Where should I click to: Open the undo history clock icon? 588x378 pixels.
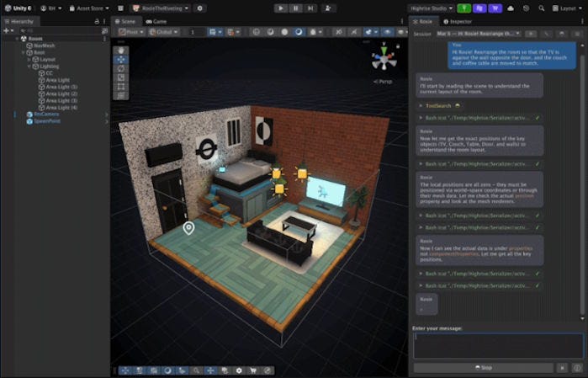click(526, 8)
